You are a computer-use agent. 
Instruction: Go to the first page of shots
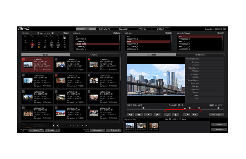pyautogui.click(x=54, y=126)
